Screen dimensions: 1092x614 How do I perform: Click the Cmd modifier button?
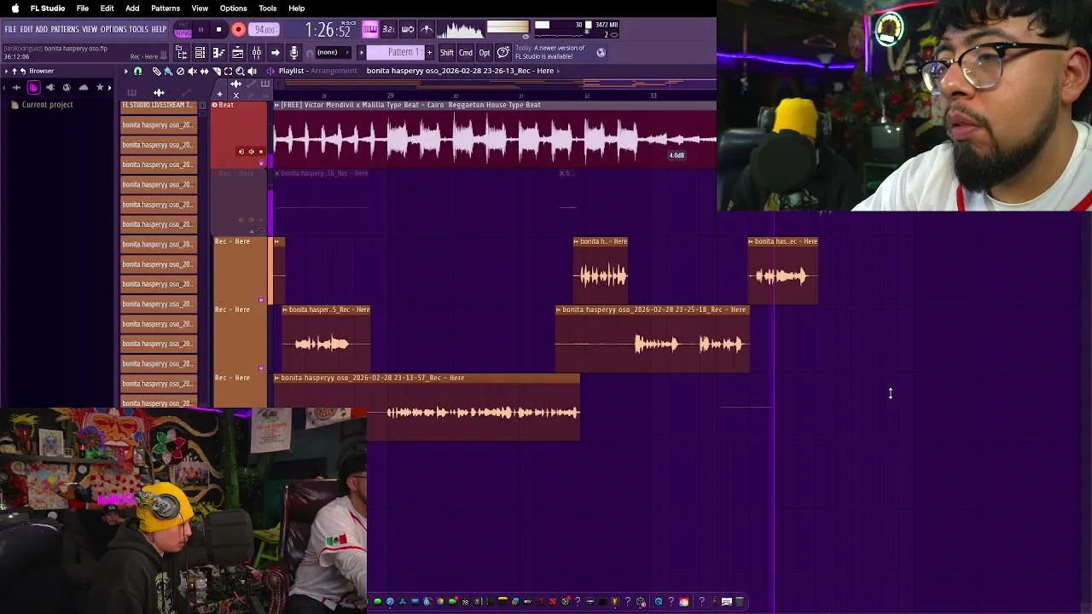tap(466, 53)
